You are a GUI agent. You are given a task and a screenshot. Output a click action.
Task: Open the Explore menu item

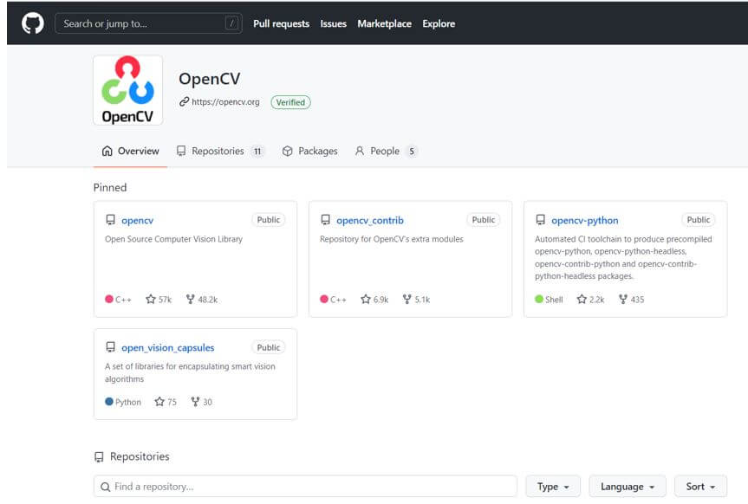tap(439, 23)
